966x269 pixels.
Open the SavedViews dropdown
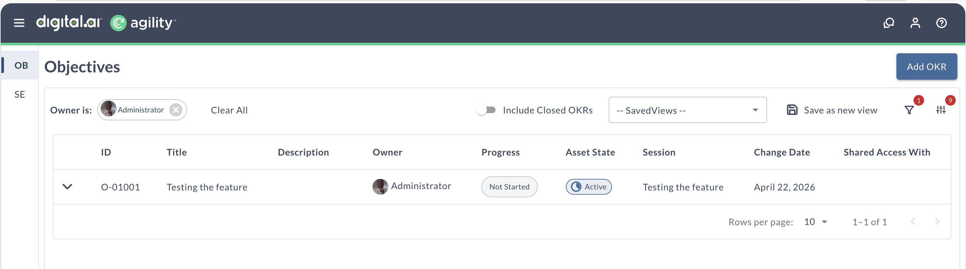(687, 110)
